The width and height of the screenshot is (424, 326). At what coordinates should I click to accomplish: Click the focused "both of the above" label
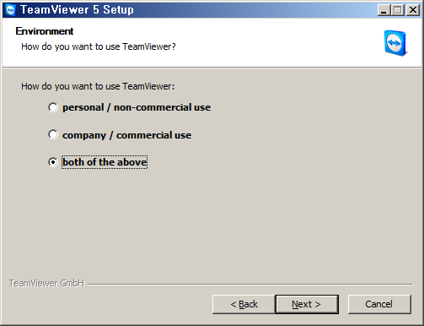click(x=105, y=162)
